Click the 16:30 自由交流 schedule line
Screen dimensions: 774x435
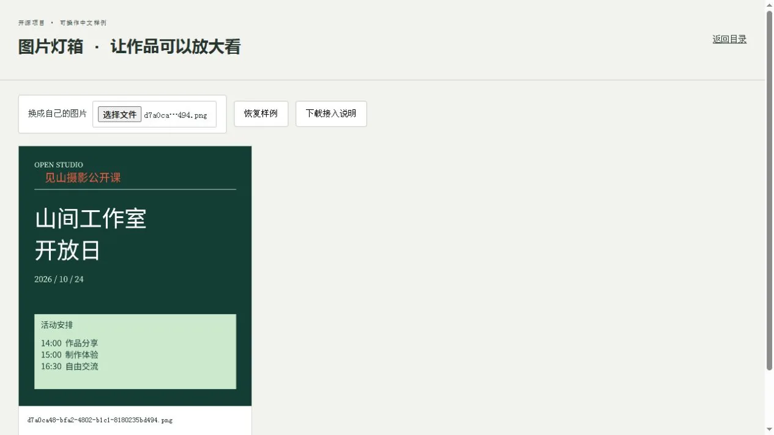click(x=69, y=367)
